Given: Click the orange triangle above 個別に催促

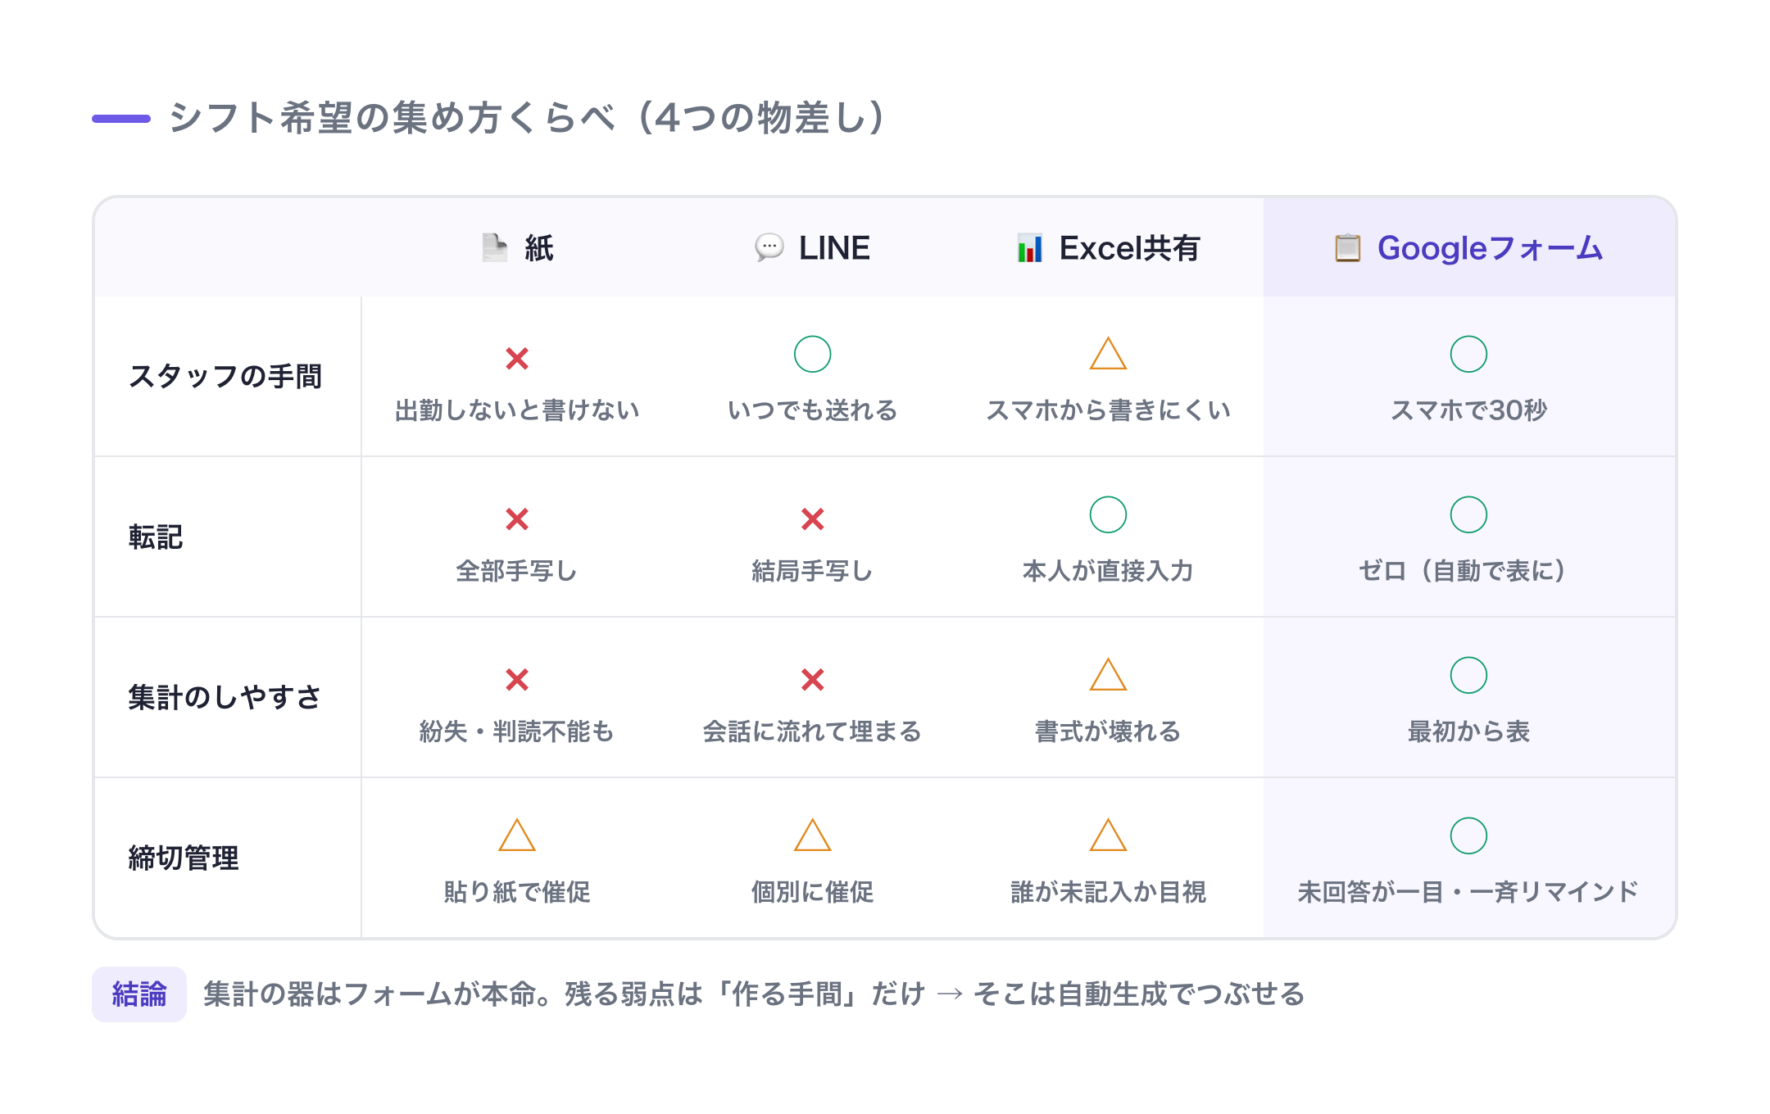Looking at the screenshot, I should pos(813,835).
